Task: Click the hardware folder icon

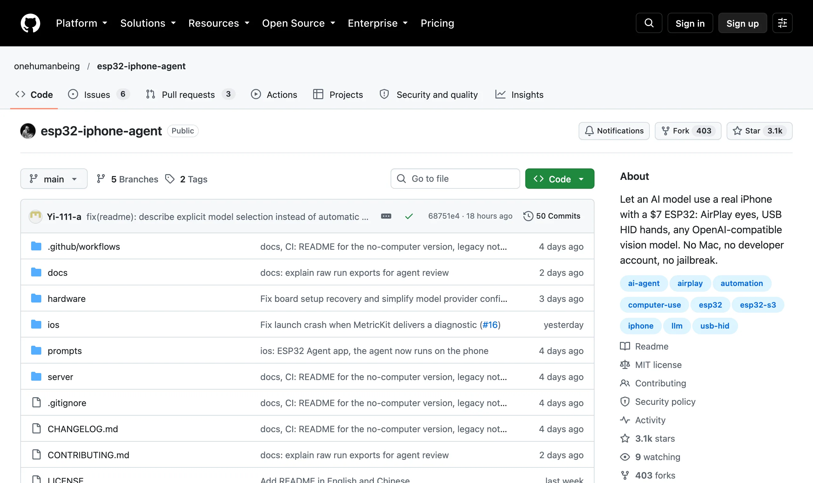Action: pyautogui.click(x=36, y=298)
